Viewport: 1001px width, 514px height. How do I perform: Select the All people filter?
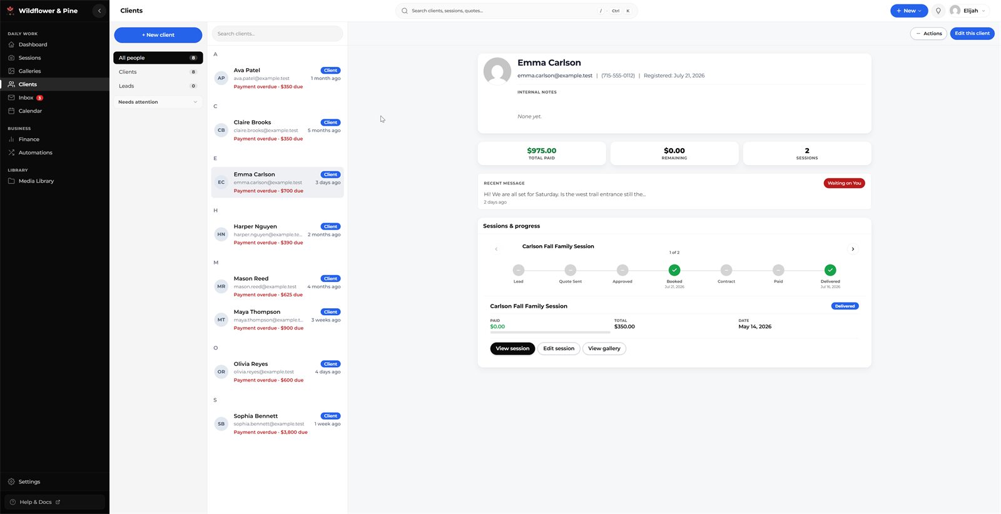tap(158, 58)
